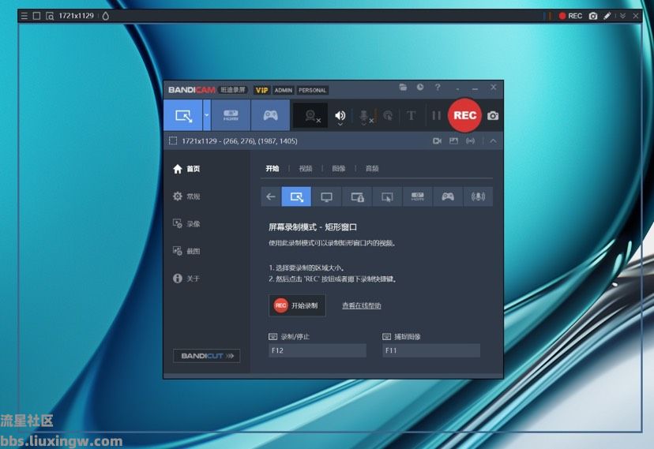Toggle speaker sound recording
Viewport: 654px width, 449px height.
pyautogui.click(x=340, y=116)
